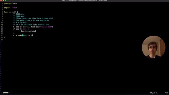Click comment 'if x in the map O(1) return x*y'

tap(31, 25)
